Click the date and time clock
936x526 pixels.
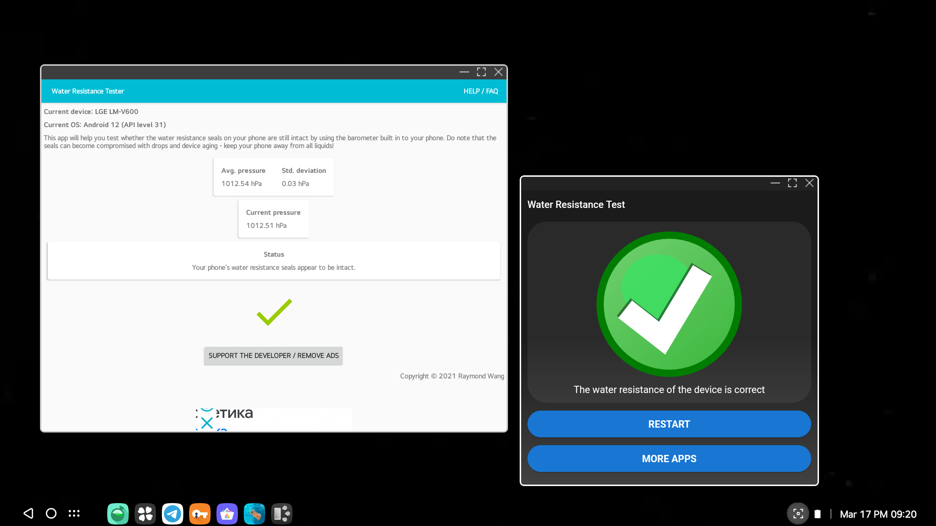[x=878, y=514]
